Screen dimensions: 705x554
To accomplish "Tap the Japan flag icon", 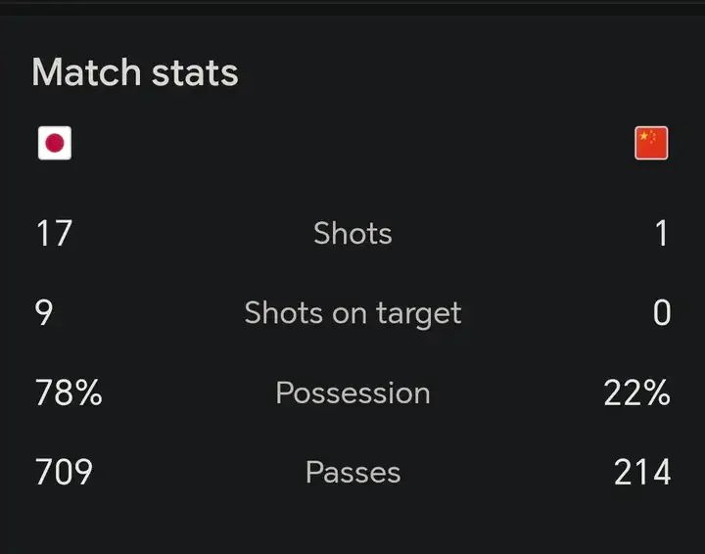I will [x=55, y=143].
